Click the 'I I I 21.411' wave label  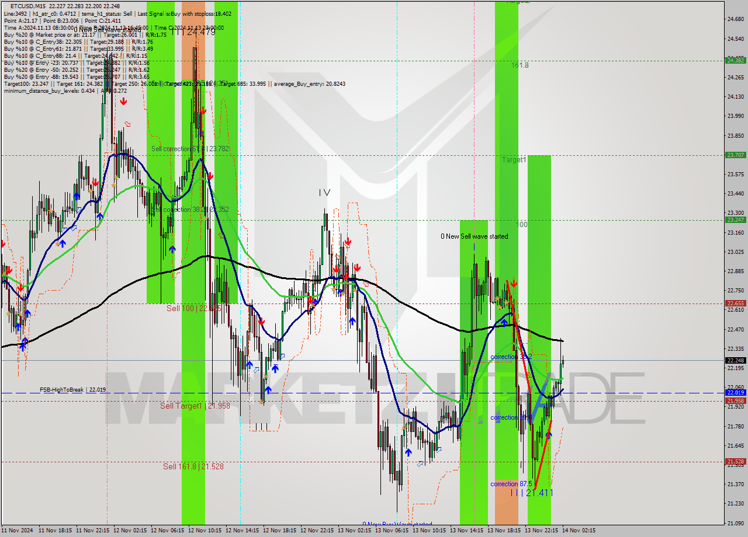coord(532,493)
